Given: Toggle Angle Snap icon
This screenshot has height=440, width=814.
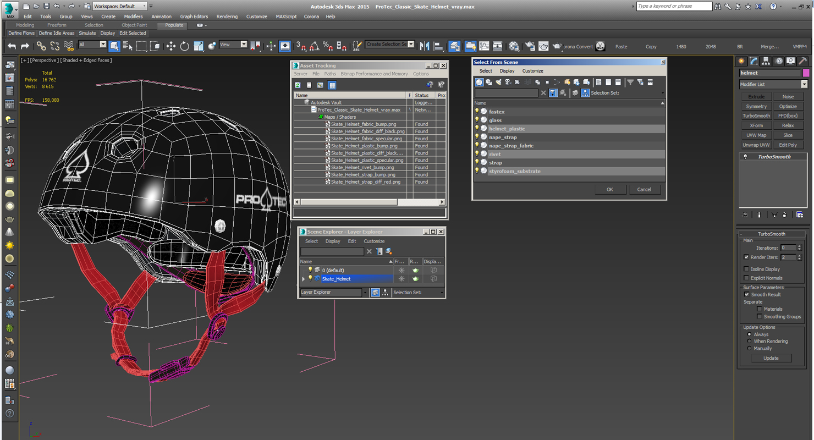Looking at the screenshot, I should tap(314, 46).
